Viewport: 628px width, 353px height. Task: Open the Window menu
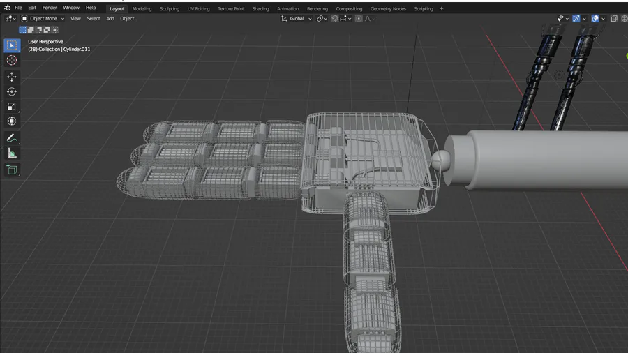(71, 8)
